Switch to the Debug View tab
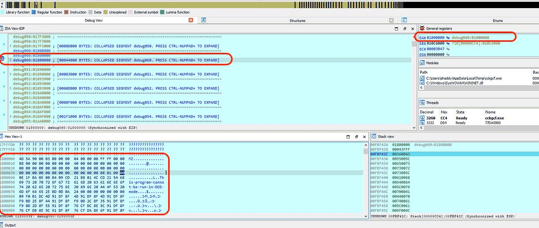Image resolution: width=539 pixels, height=228 pixels. (x=93, y=20)
